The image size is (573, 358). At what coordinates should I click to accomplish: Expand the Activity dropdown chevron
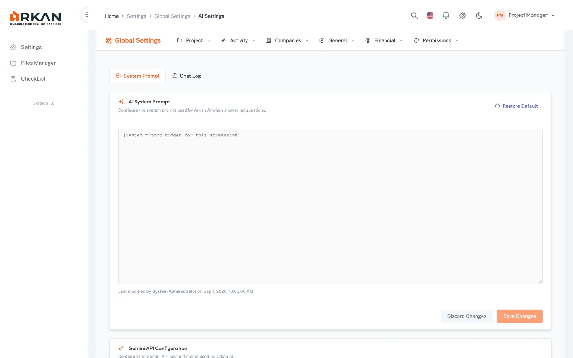tap(254, 40)
